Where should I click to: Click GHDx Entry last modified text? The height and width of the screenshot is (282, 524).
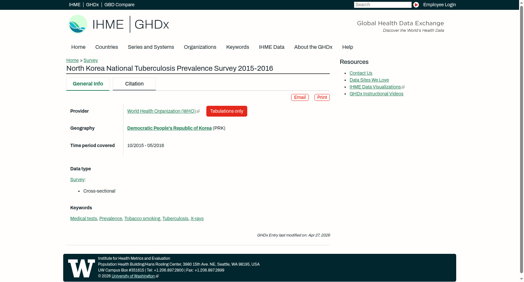click(293, 235)
